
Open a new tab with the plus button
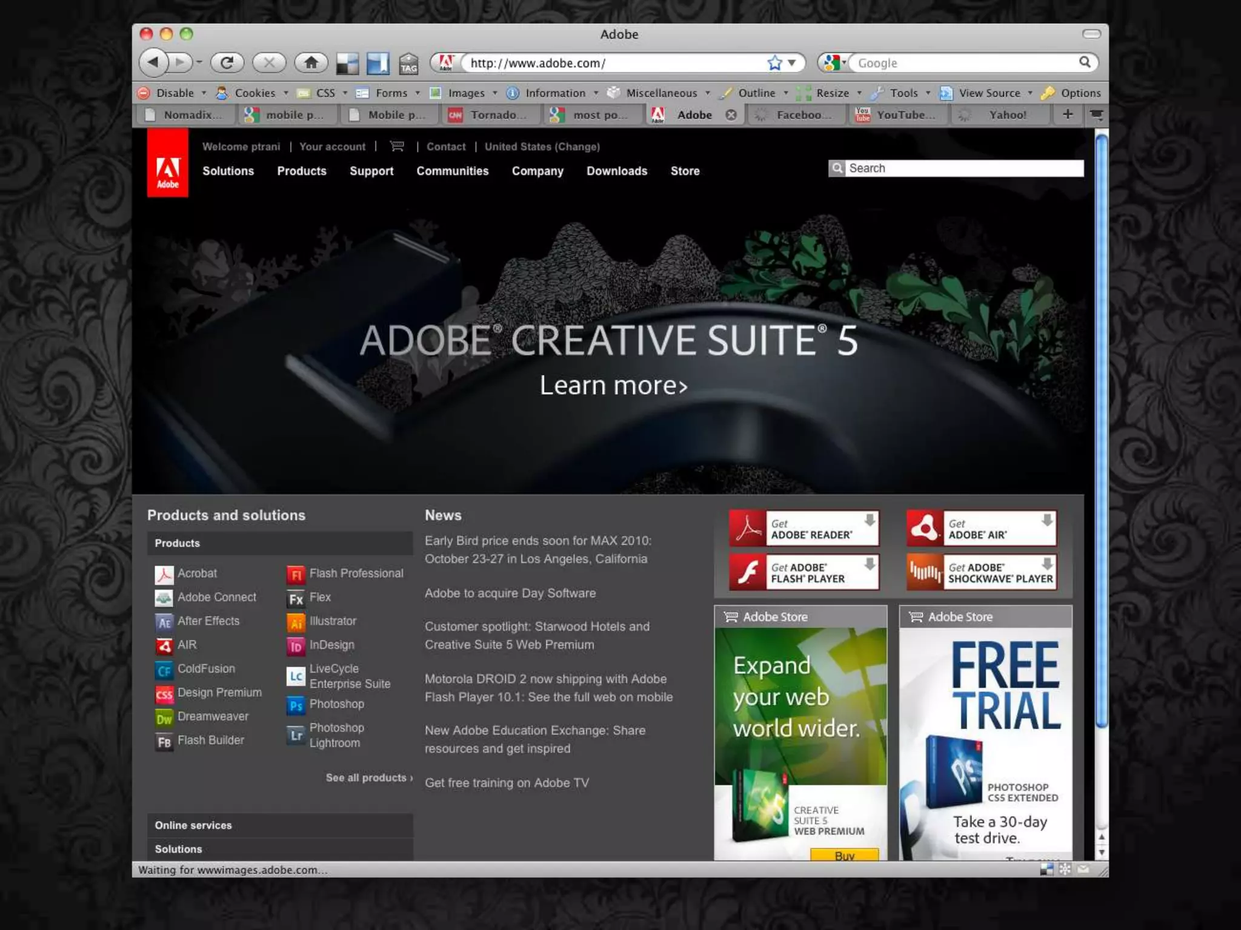[1068, 114]
